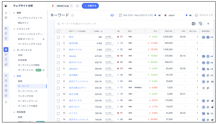Check the box for 楽天モバイル row
Screen dimensions: 218x124
tap(58, 63)
